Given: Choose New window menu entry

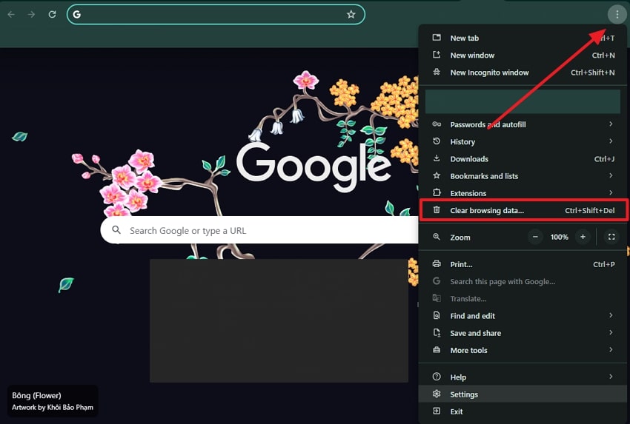Looking at the screenshot, I should [523, 55].
